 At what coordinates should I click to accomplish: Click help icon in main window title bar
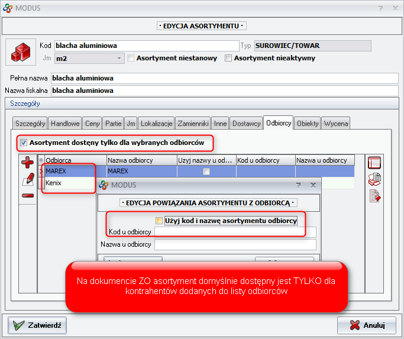pyautogui.click(x=380, y=8)
